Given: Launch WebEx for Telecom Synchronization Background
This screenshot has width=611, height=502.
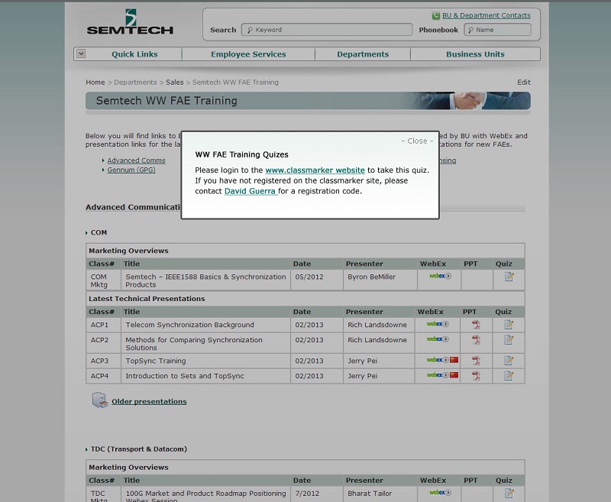Looking at the screenshot, I should (x=438, y=324).
